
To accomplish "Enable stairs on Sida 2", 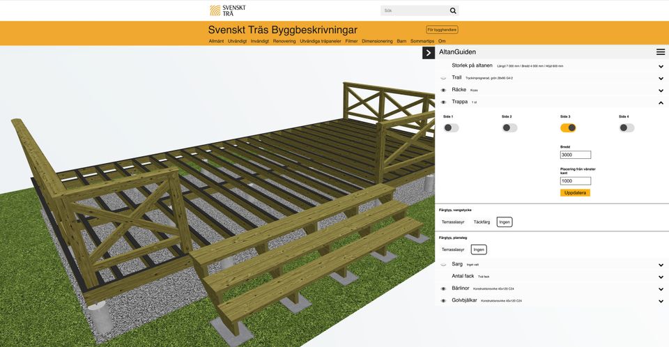I will (509, 128).
